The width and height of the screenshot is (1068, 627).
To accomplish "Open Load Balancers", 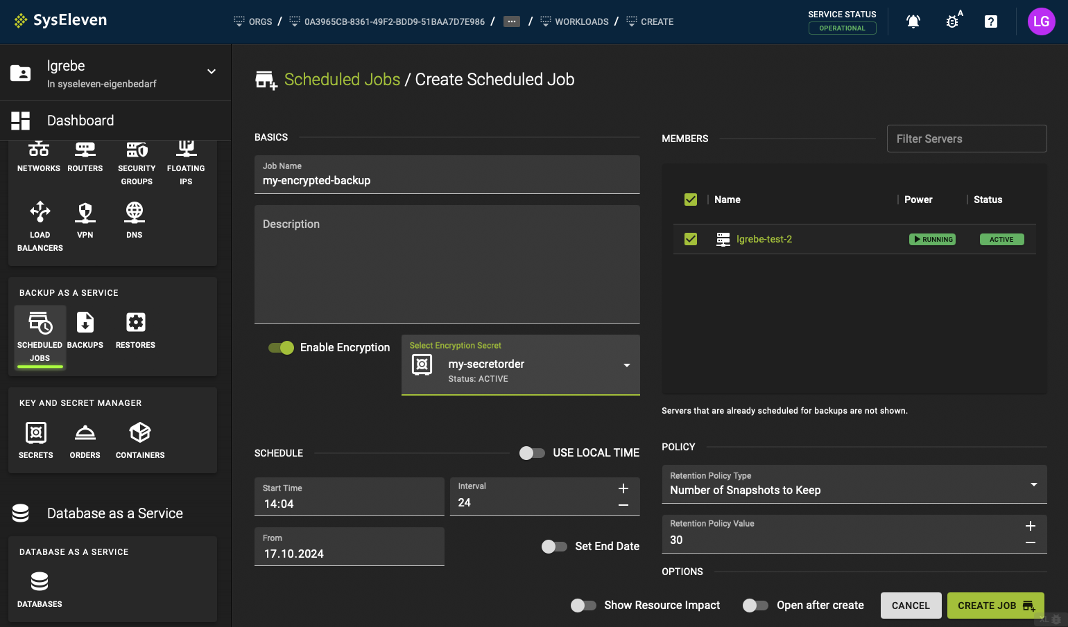I will pos(40,227).
